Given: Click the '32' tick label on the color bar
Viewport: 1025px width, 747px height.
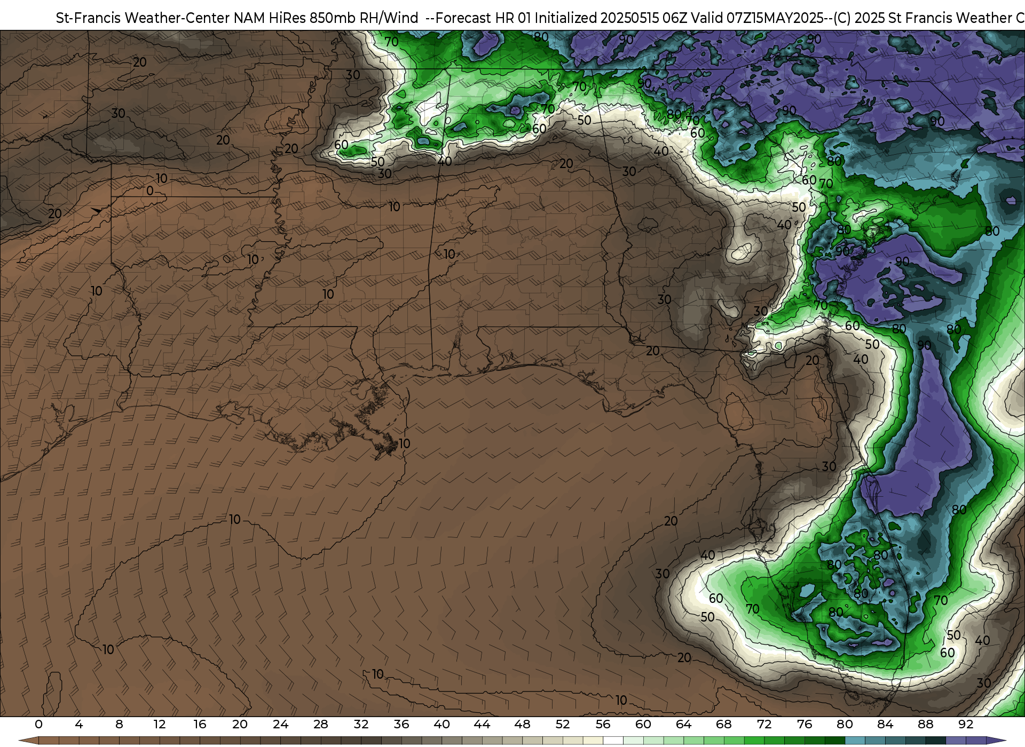Looking at the screenshot, I should point(361,724).
